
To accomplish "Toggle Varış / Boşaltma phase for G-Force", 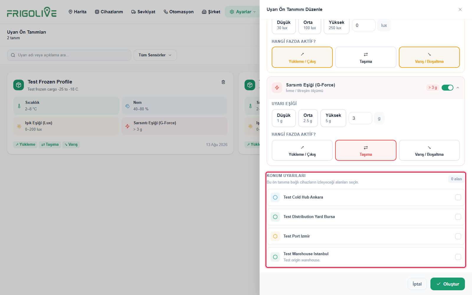I will (x=429, y=150).
